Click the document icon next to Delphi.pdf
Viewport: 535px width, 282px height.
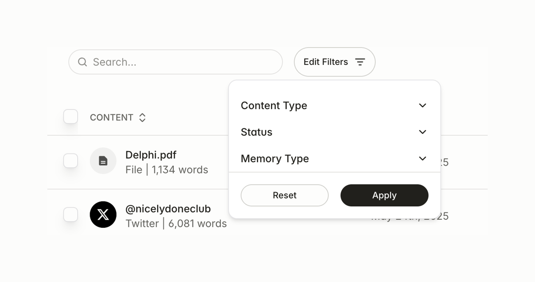click(x=103, y=161)
